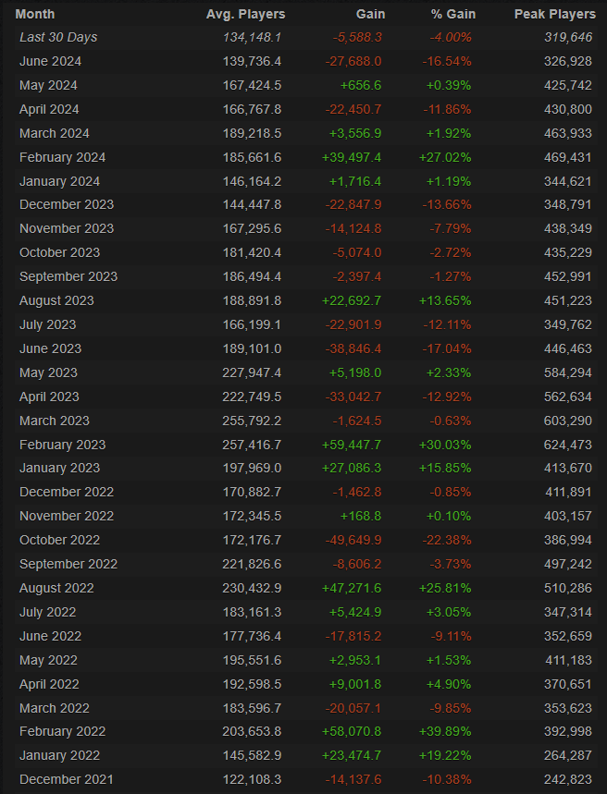Select the June 2023 row label
The image size is (607, 794).
point(50,348)
